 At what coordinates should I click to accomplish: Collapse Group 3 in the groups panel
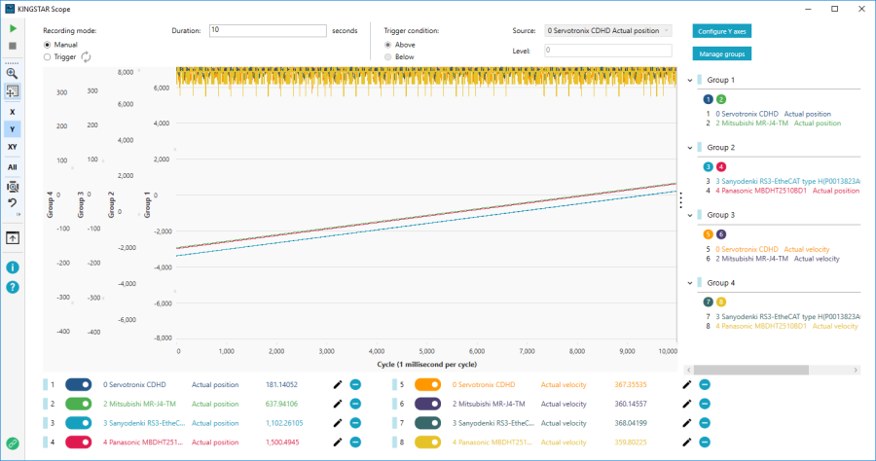point(692,214)
